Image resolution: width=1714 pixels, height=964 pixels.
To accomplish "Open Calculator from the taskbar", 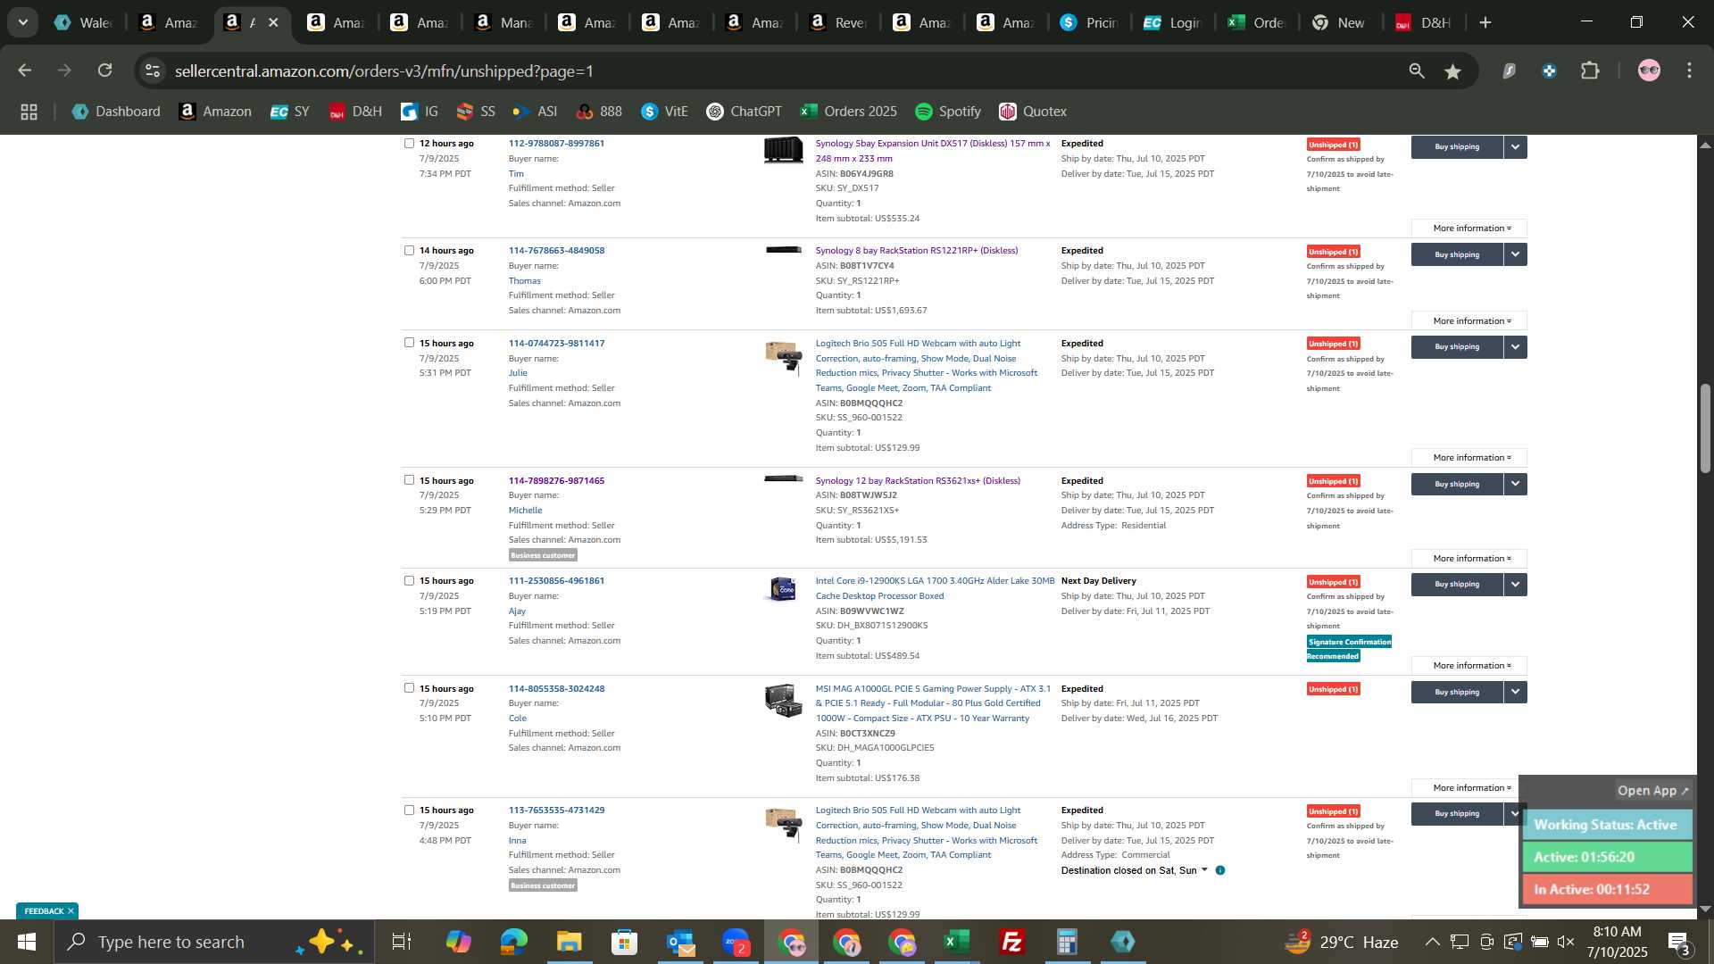I will pos(1068,942).
